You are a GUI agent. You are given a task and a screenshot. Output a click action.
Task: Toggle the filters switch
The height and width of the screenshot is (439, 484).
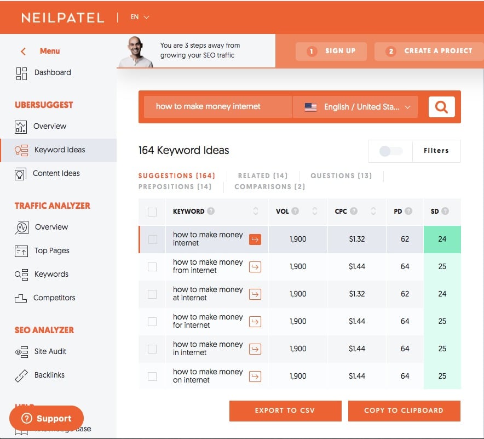pos(390,151)
